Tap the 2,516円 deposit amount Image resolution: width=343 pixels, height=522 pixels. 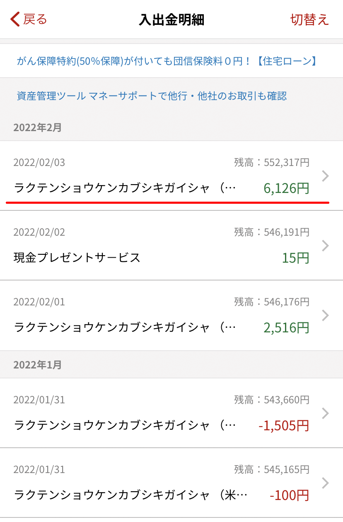286,328
